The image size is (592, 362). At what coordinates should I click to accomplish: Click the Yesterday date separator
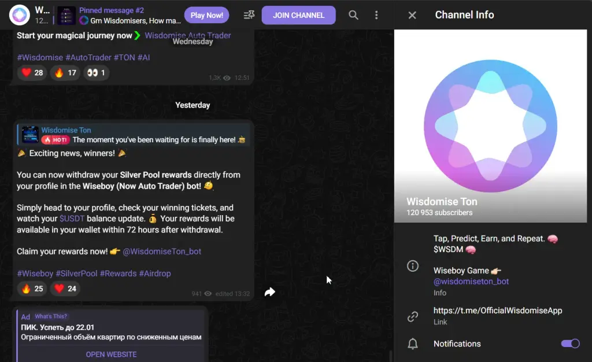[193, 105]
